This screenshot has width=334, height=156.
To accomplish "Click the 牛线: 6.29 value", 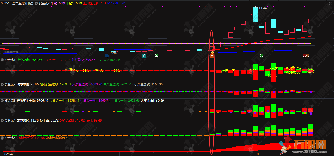I will pyautogui.click(x=58, y=3).
